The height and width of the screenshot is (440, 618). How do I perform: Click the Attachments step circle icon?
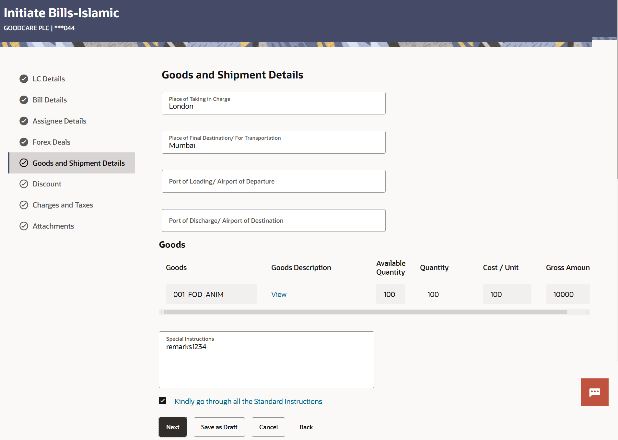(x=24, y=226)
